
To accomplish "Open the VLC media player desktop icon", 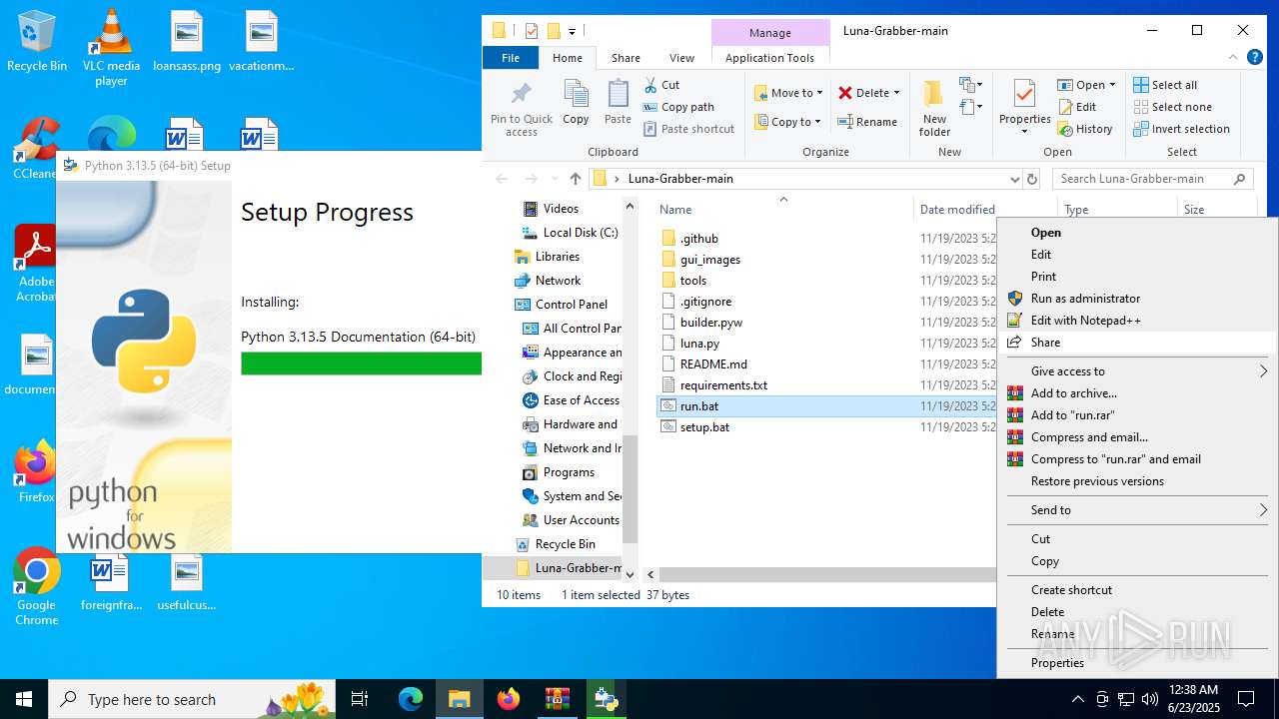I will 111,48.
